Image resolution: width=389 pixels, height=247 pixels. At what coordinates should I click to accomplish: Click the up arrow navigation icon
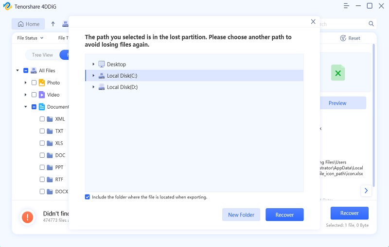tap(53, 24)
